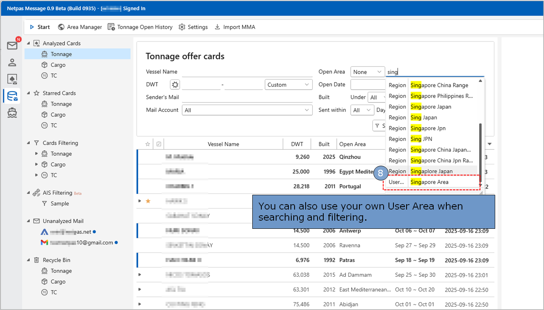
Task: Collapse the Analyzed Cards tree node
Action: coord(28,43)
